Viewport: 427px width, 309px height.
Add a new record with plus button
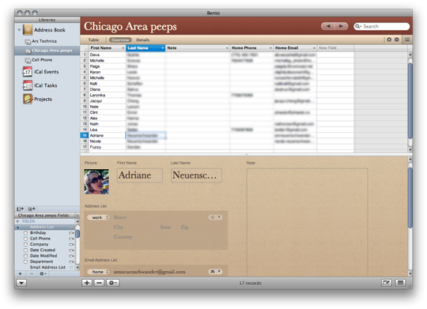click(x=87, y=283)
